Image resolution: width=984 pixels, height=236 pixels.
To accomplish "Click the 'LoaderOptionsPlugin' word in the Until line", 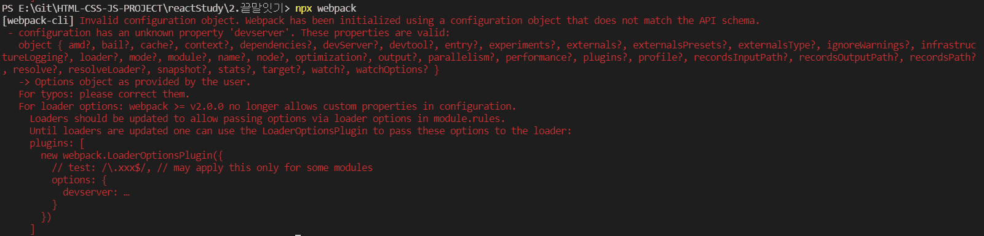I will 315,131.
